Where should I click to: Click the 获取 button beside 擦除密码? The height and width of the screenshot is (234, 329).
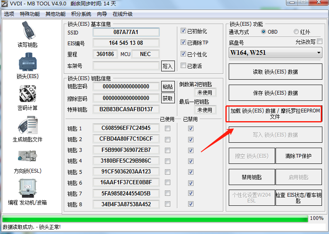tap(168, 98)
